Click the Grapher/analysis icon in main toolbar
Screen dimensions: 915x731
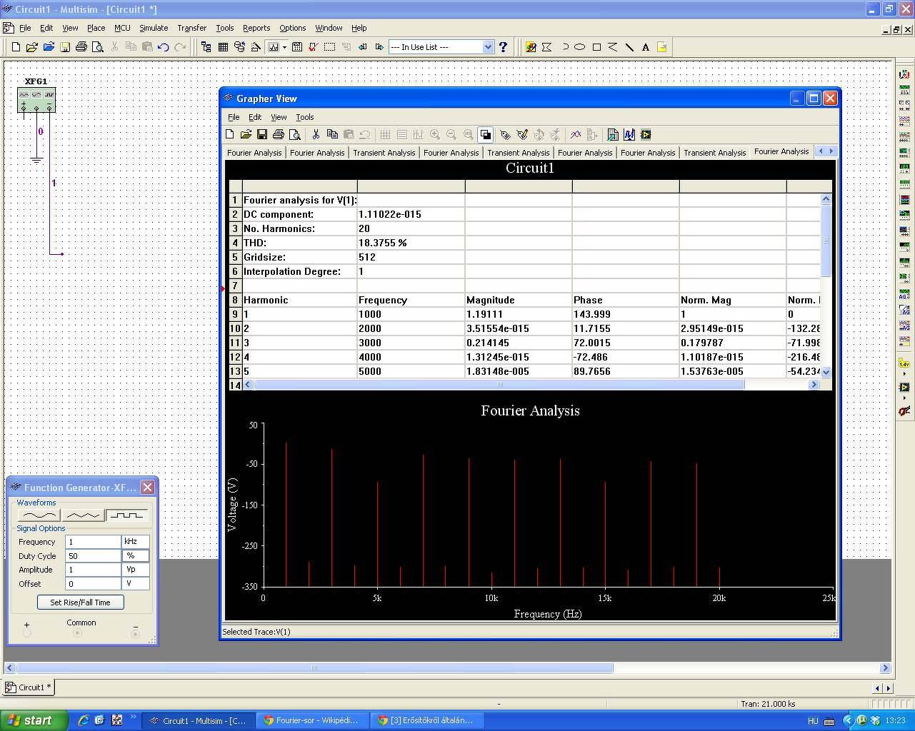274,47
